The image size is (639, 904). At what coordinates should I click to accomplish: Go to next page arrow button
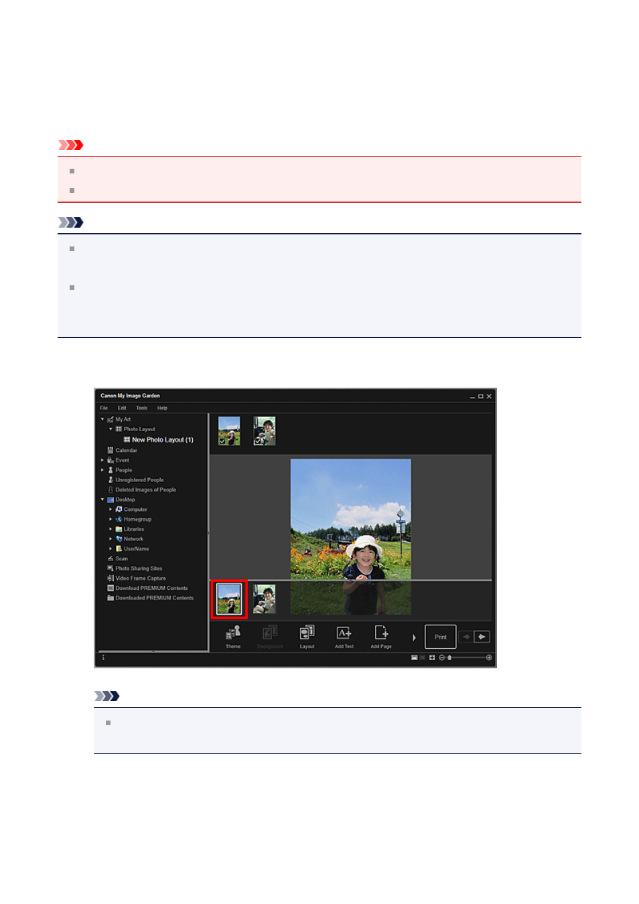click(x=482, y=637)
